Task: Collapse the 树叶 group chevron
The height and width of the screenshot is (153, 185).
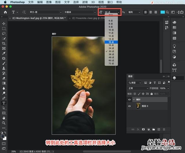Action: pos(134,99)
